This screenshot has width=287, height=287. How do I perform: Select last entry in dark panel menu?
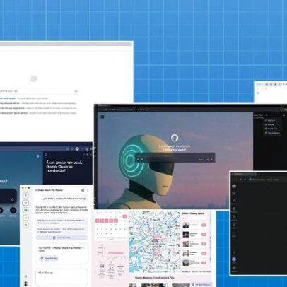coord(272,133)
